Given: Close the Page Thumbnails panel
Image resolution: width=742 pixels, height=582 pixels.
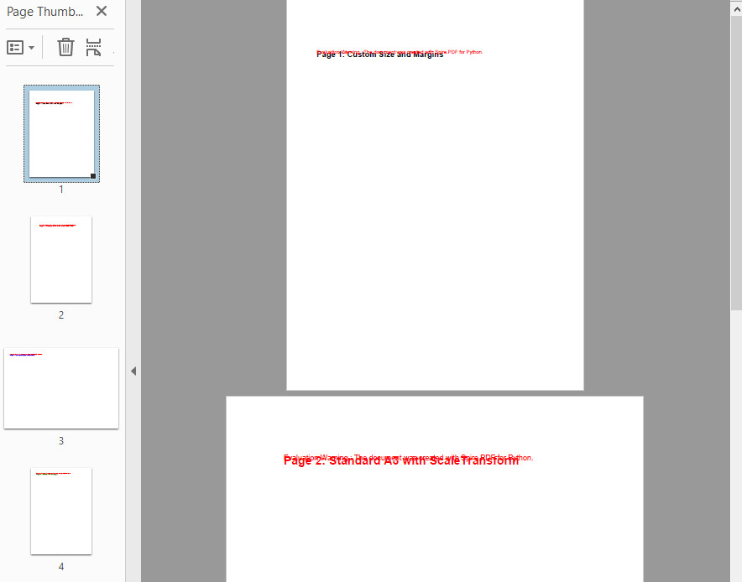Looking at the screenshot, I should point(102,11).
